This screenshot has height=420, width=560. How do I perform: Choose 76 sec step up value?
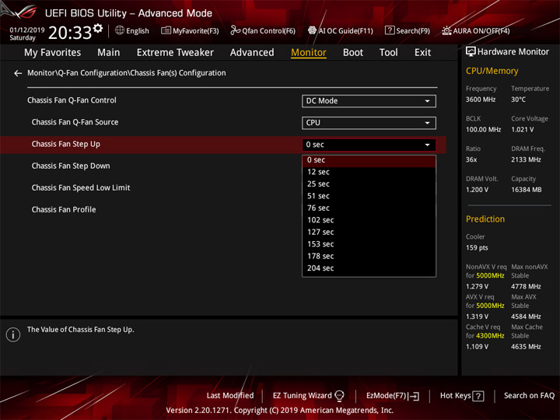coord(369,208)
